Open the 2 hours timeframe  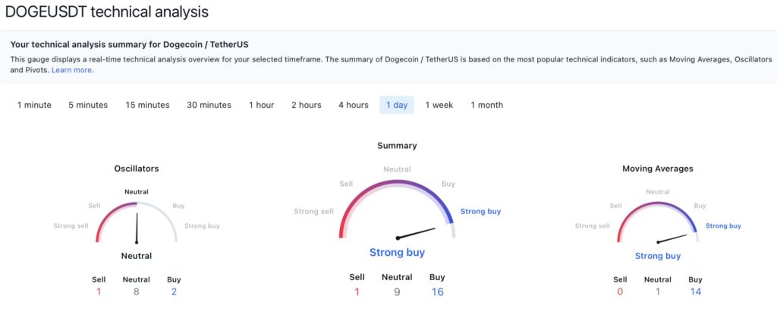pos(306,105)
